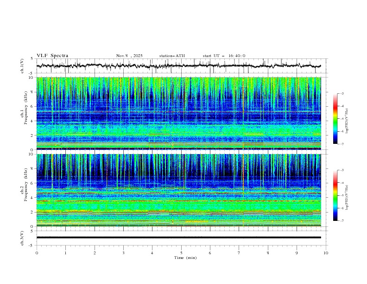
Task: Click the ch.1 log(PSD) color scale caption
Action: [347, 121]
